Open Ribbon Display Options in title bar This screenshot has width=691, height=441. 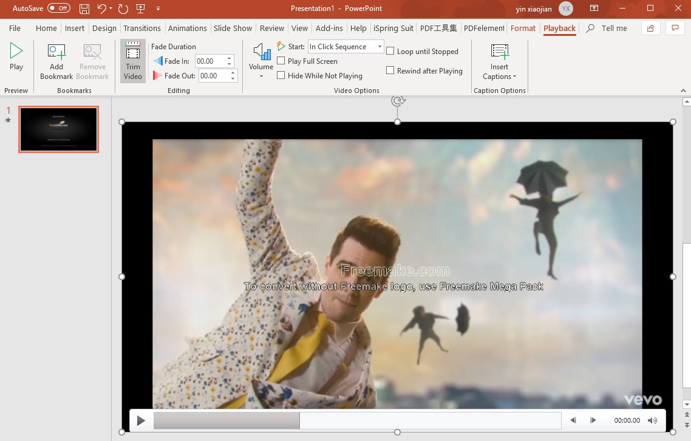[x=594, y=8]
